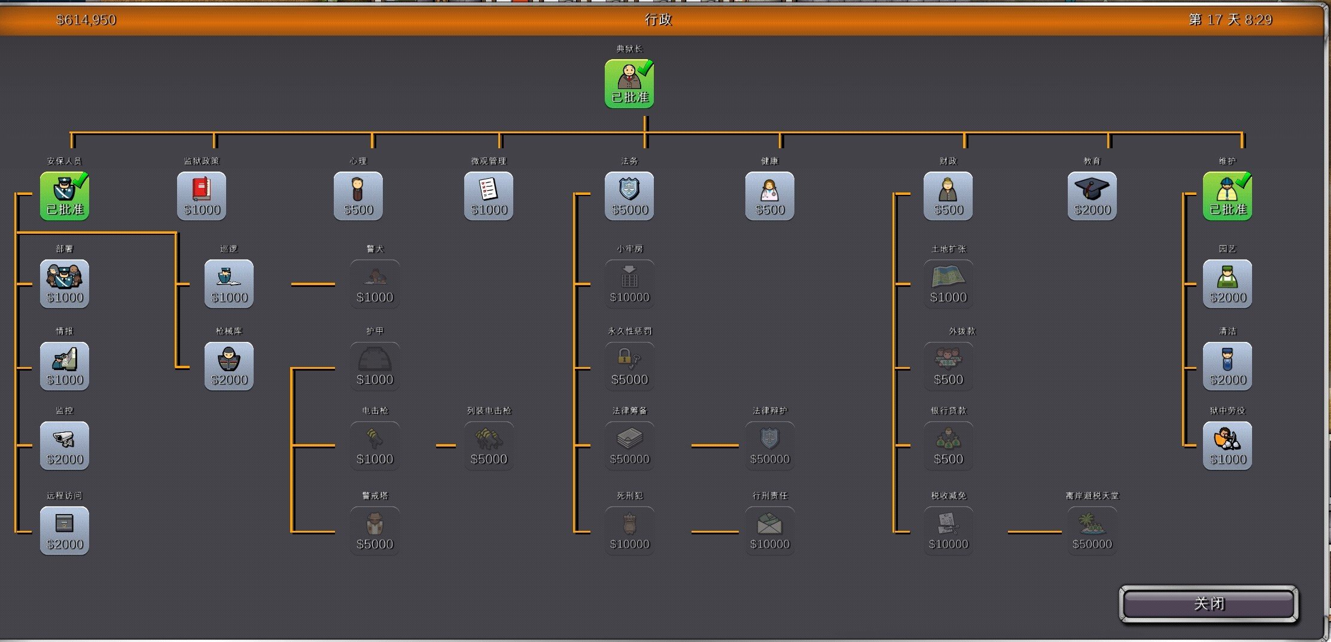Click the approved Warden (典狱长) icon
Screen dimensions: 1331x642
coord(629,84)
